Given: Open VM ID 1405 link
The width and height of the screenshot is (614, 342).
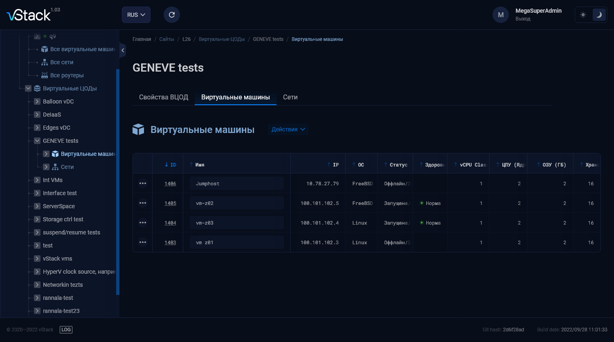Looking at the screenshot, I should click(x=170, y=203).
